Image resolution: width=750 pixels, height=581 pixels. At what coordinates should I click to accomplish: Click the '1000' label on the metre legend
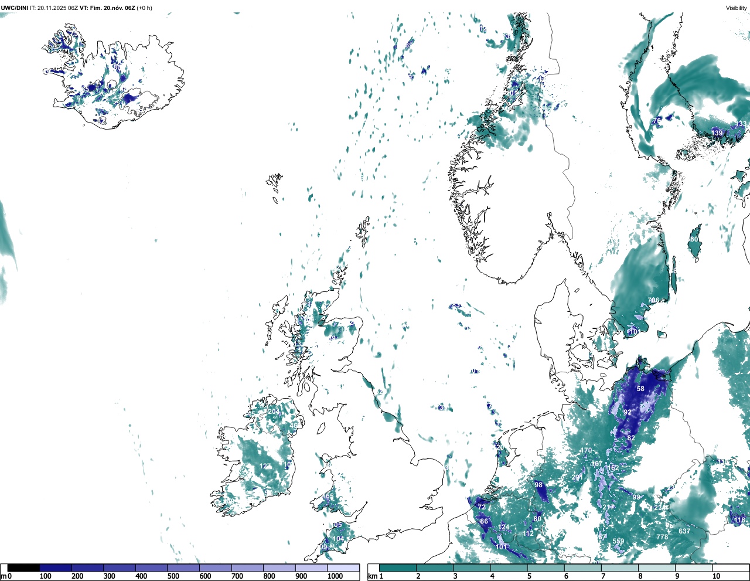click(335, 576)
